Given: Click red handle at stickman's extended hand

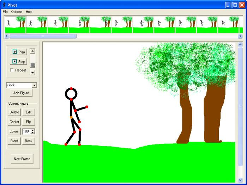Looking at the screenshot, I should coord(87,107).
